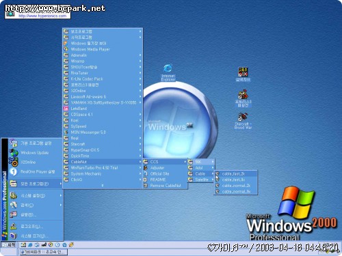Expand the Adsl submenu arrow
342x256 pixels.
213,168
